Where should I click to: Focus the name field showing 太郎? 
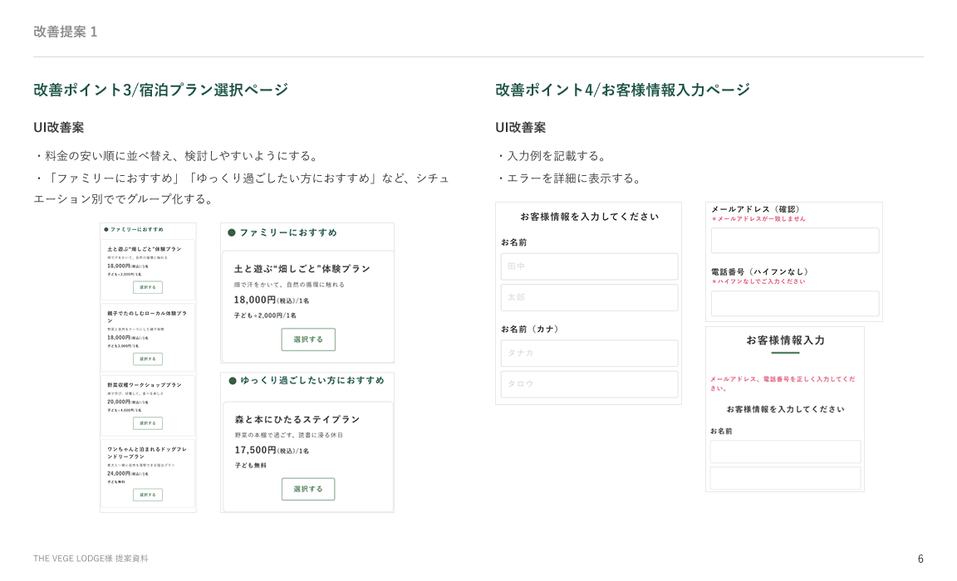[x=589, y=297]
